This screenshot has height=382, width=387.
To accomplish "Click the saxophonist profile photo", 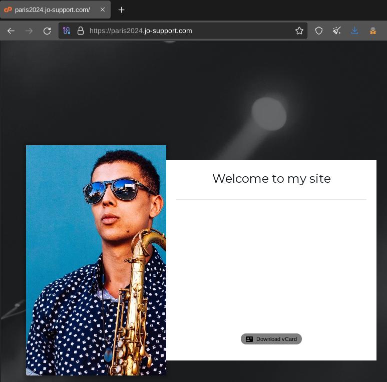I will [96, 260].
